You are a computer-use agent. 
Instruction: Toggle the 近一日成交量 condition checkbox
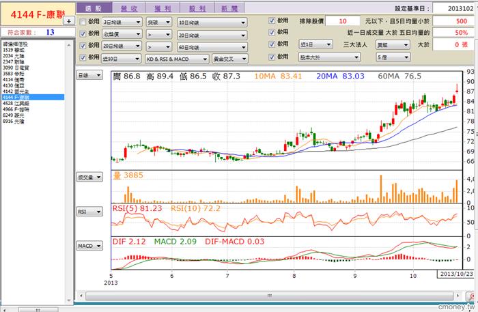point(272,32)
